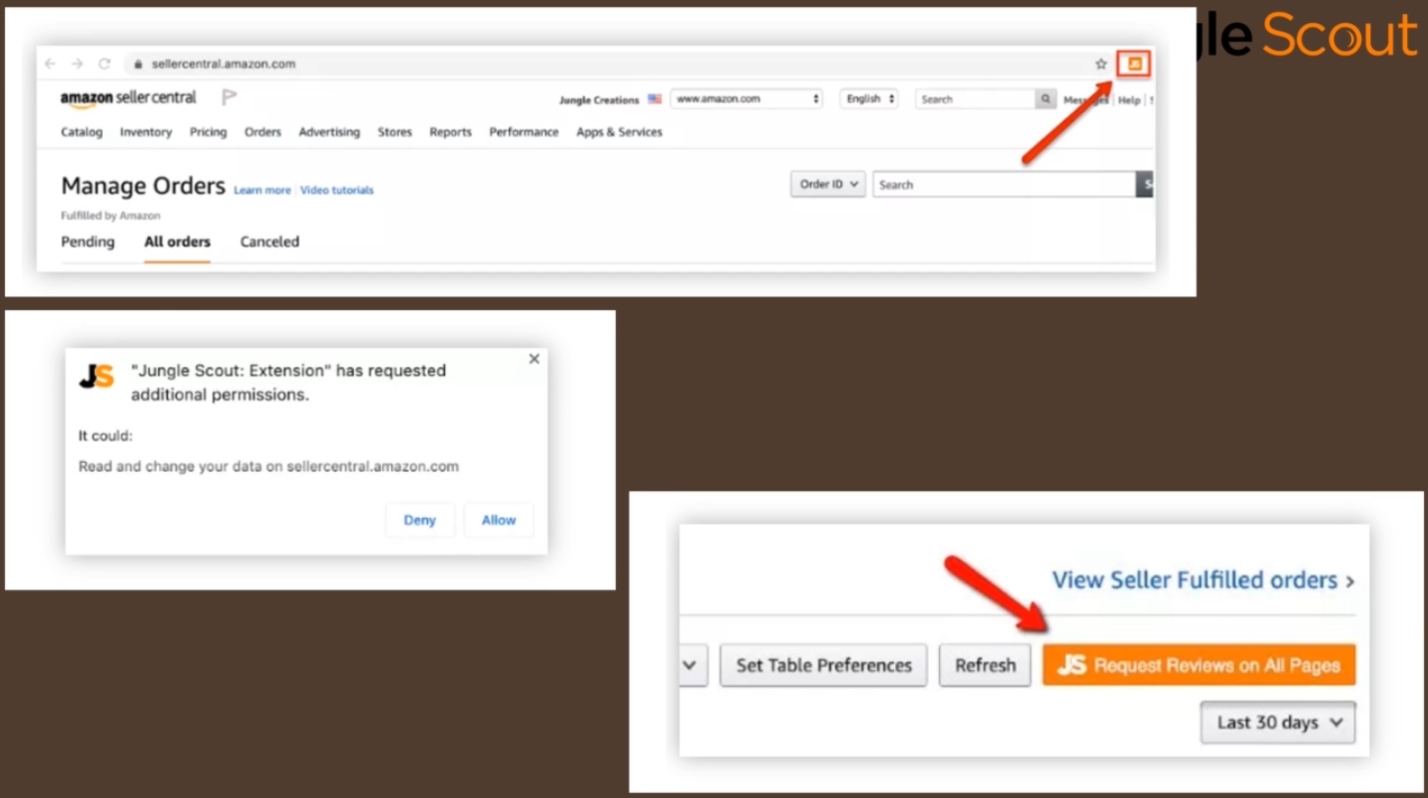
Task: Open the www.amazon.com marketplace dropdown
Action: [x=746, y=99]
